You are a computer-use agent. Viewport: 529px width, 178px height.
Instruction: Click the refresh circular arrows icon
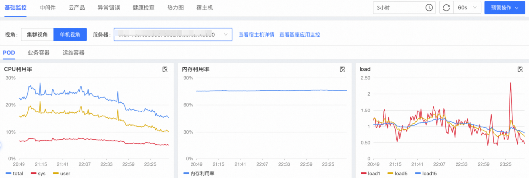(446, 8)
